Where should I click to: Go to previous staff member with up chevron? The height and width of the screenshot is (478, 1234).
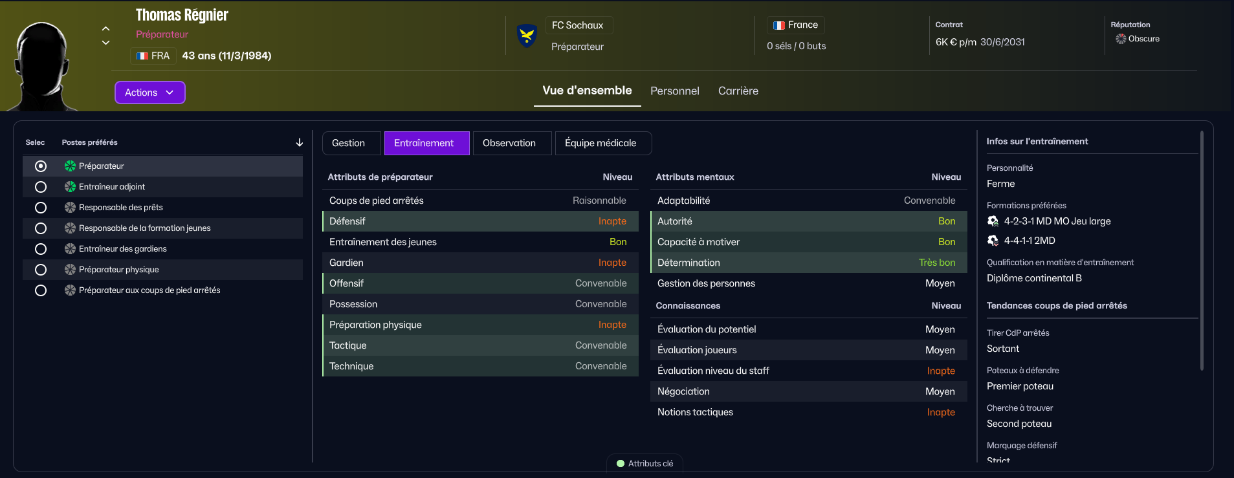click(x=106, y=28)
